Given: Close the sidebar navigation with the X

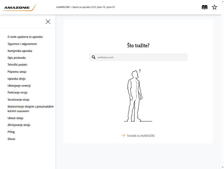Looking at the screenshot, I should pos(48,22).
